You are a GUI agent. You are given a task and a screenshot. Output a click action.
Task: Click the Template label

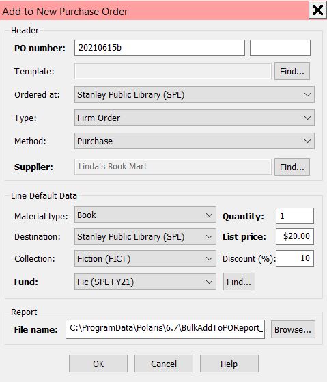[34, 71]
